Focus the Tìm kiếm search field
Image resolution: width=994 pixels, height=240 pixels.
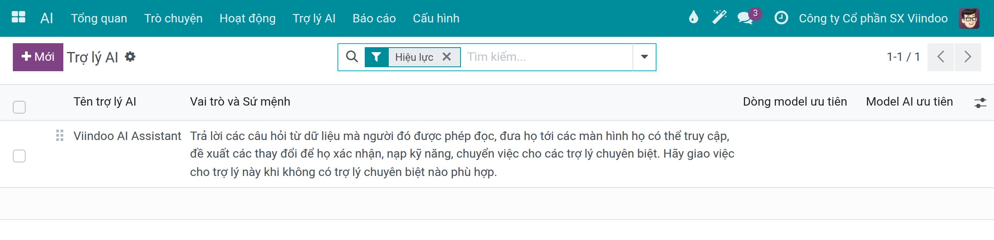(x=548, y=57)
